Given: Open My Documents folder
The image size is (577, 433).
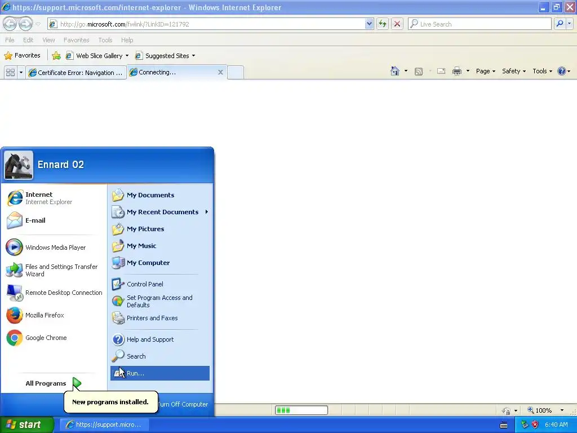Looking at the screenshot, I should click(160, 195).
